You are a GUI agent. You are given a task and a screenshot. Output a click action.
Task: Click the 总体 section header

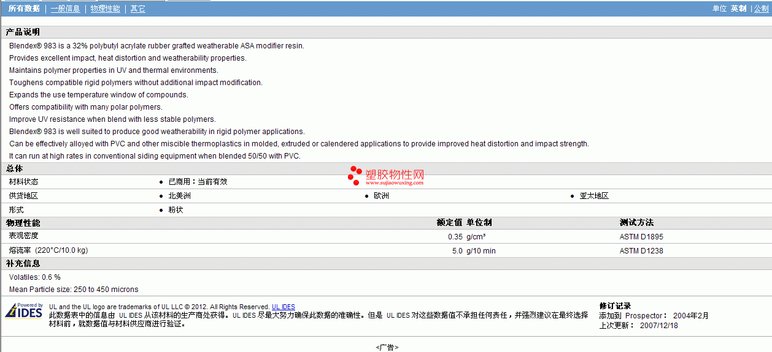click(14, 168)
